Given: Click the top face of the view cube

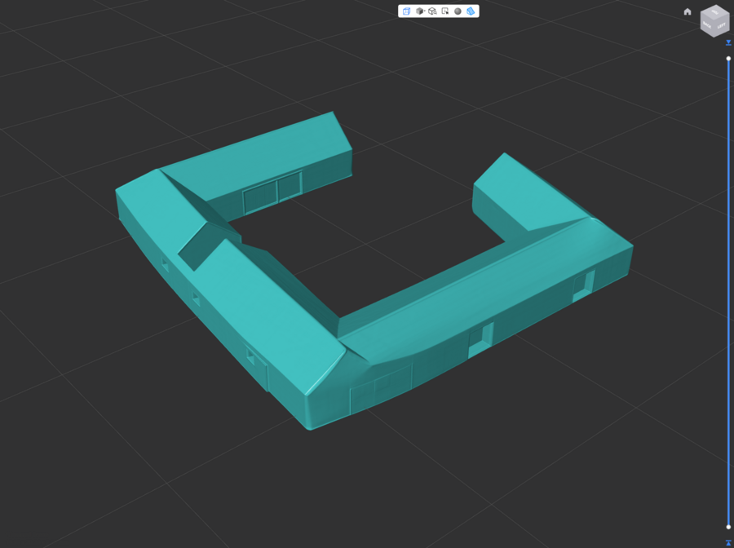Looking at the screenshot, I should pos(714,12).
